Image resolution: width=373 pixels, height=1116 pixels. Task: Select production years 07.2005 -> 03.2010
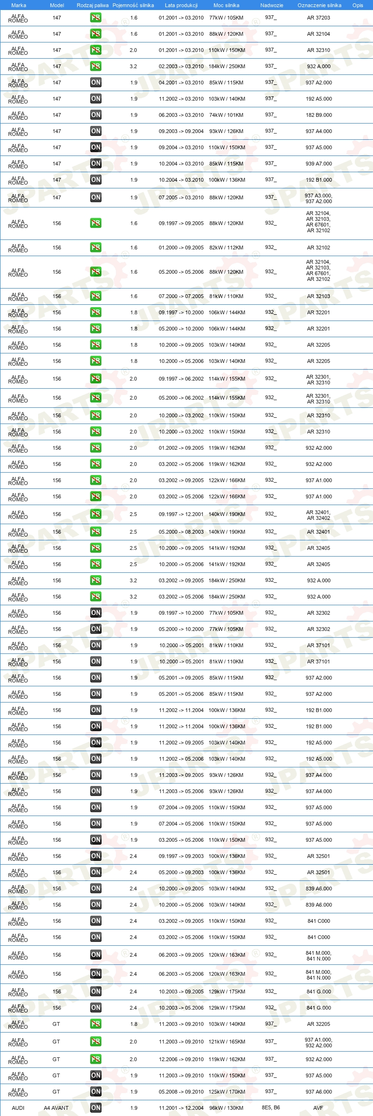click(181, 197)
